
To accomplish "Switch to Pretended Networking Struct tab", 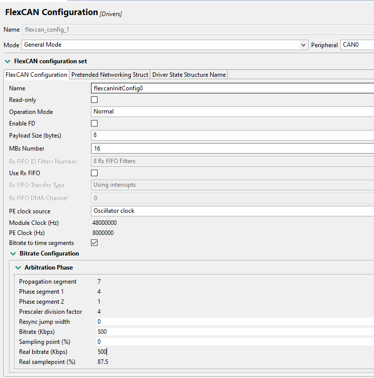I will point(110,75).
